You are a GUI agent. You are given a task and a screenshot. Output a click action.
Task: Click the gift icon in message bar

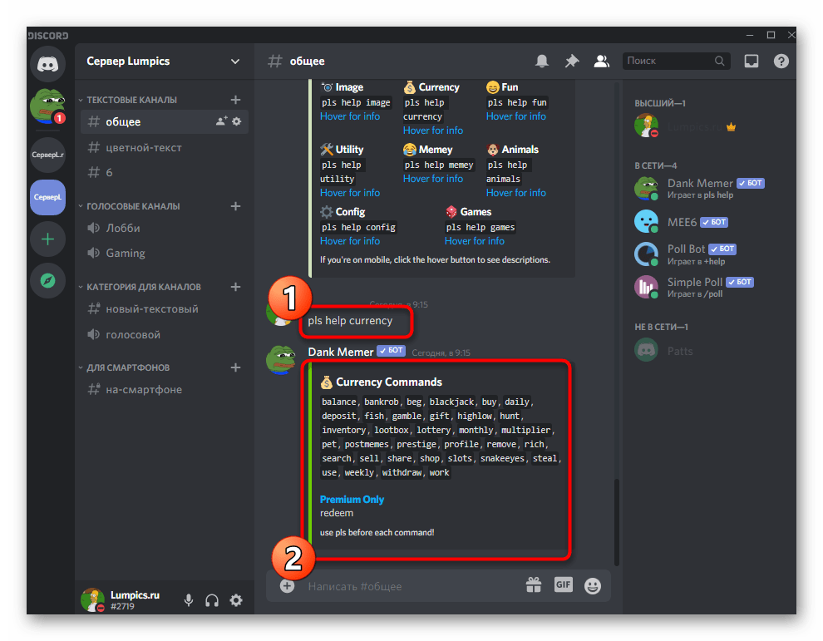[x=534, y=585]
